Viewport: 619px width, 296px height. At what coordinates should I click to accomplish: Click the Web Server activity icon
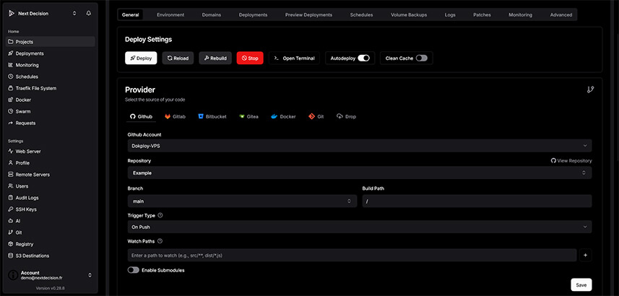(11, 151)
